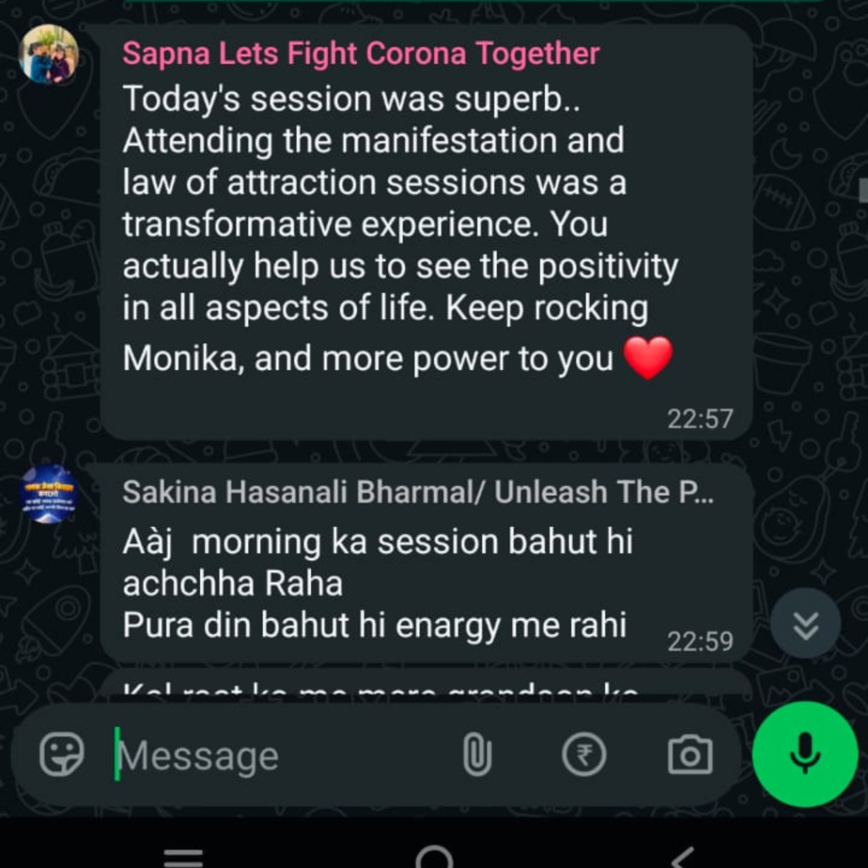Open Sakina Hasanali Bharmal's profile picture
Screen dimensions: 868x868
(x=48, y=494)
